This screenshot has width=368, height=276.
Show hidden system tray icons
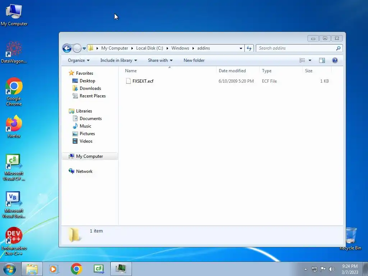305,269
